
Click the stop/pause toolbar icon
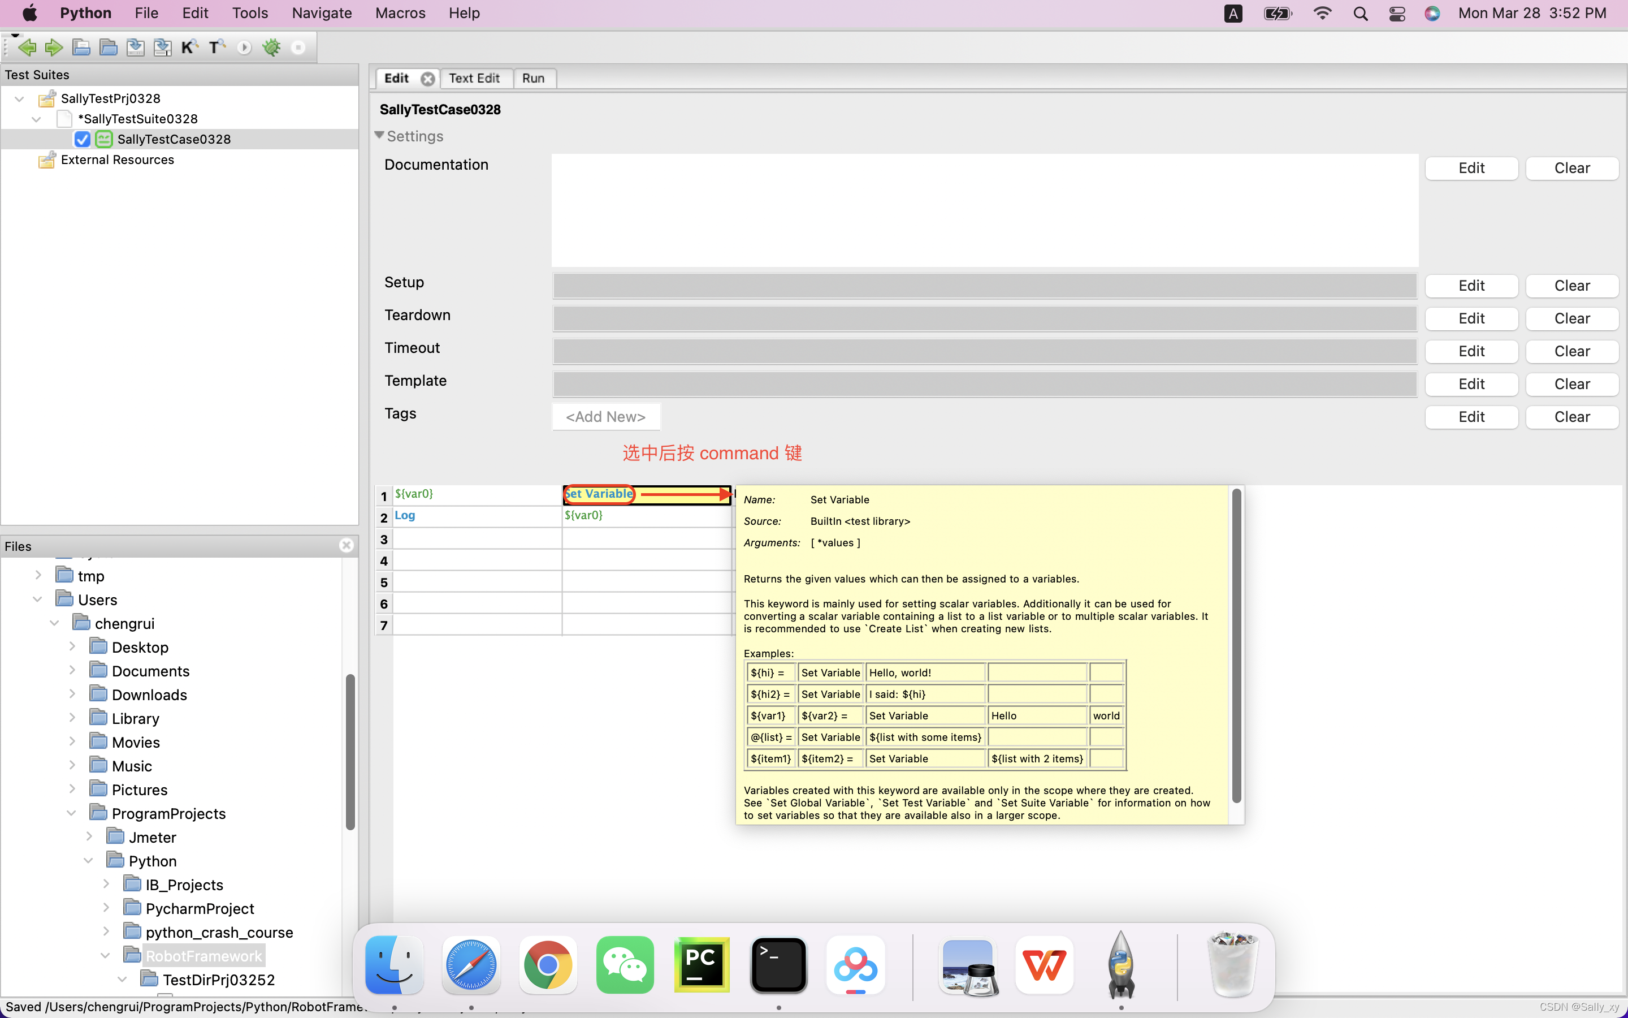[299, 47]
